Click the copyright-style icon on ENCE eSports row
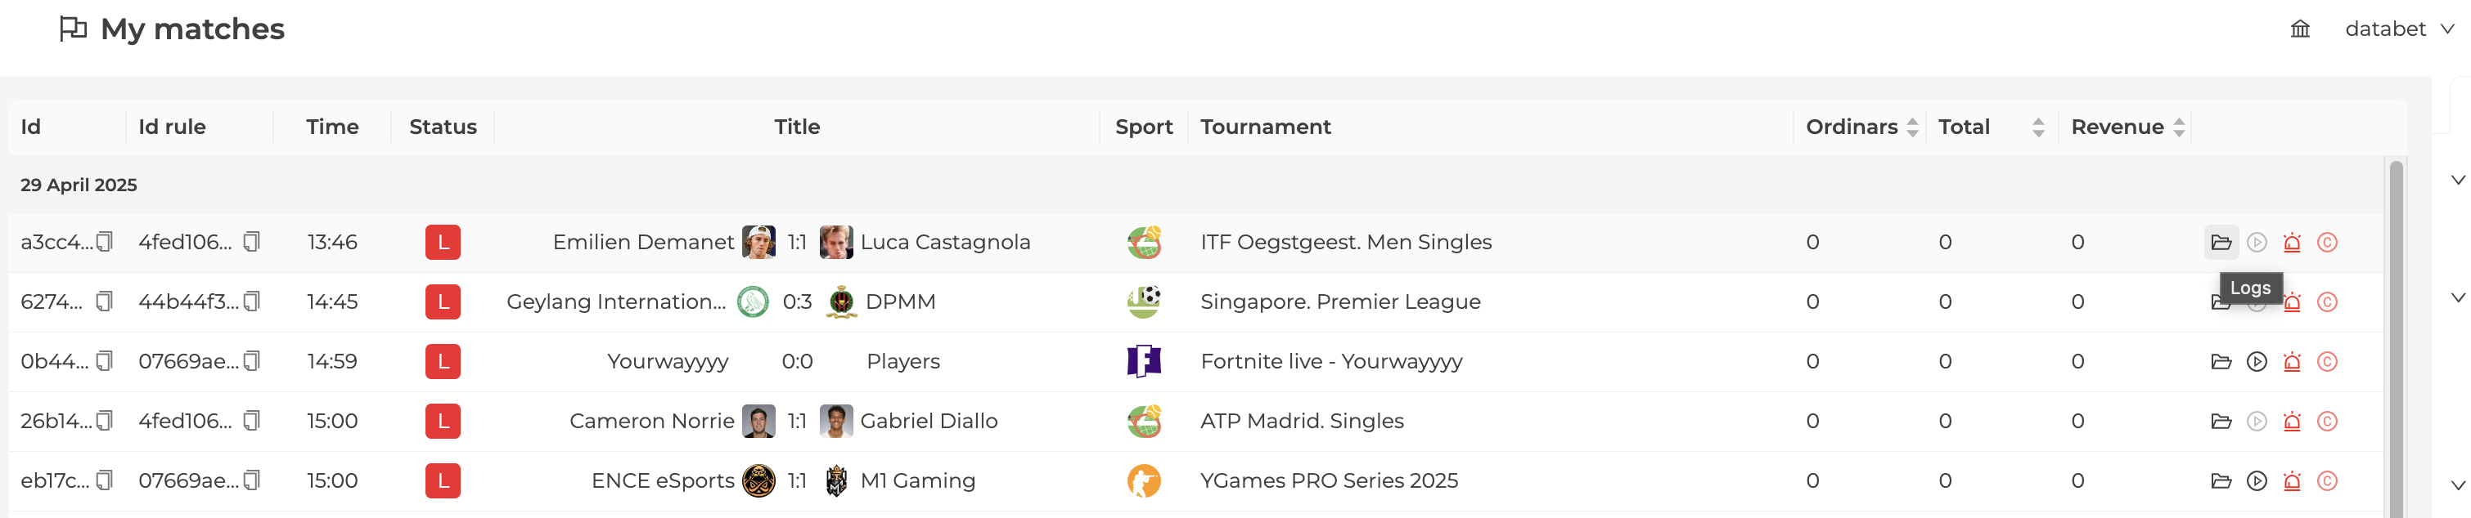This screenshot has height=518, width=2471. pos(2327,480)
